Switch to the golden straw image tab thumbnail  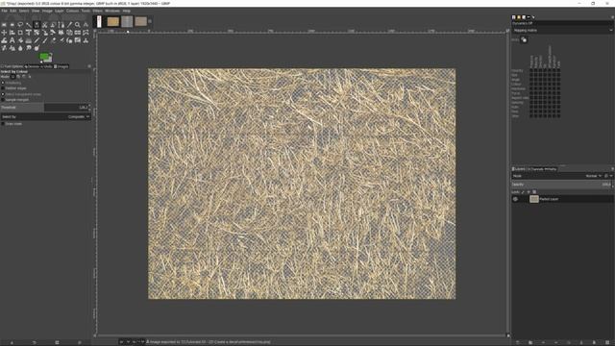pos(113,21)
